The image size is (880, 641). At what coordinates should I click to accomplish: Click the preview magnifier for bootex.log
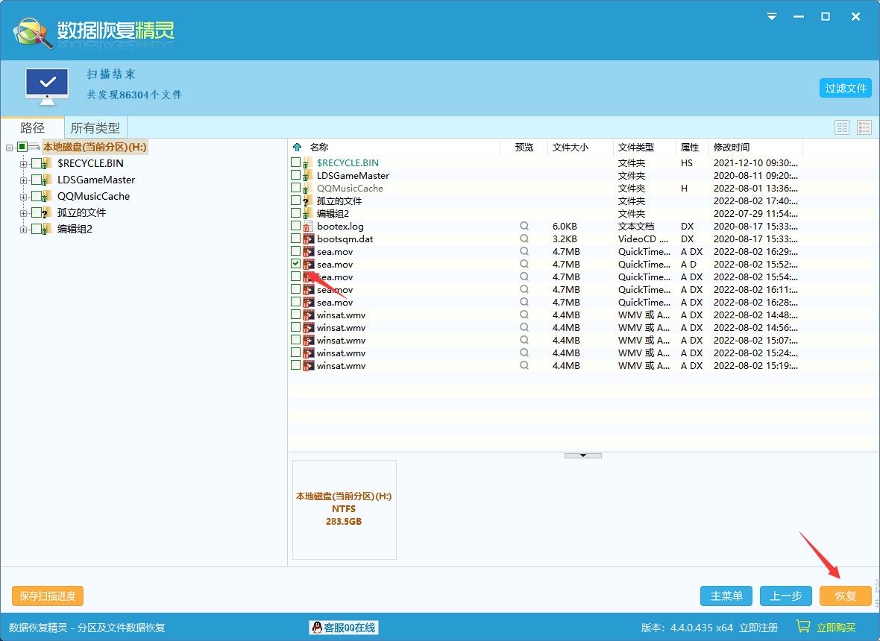click(524, 226)
